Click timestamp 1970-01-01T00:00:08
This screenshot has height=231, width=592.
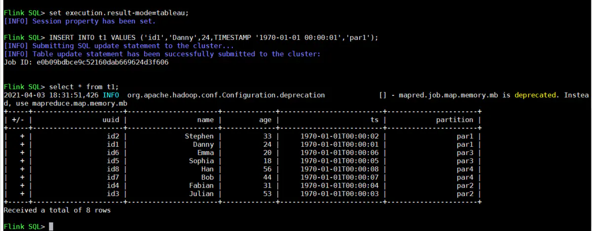[339, 169]
